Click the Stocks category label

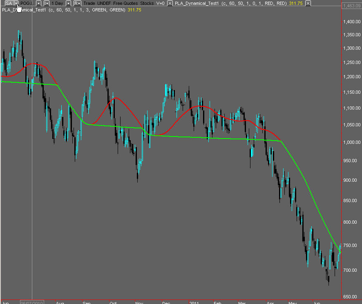click(147, 3)
